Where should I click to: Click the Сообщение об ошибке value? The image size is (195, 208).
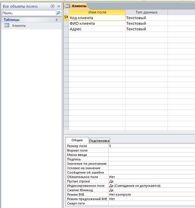click(152, 173)
